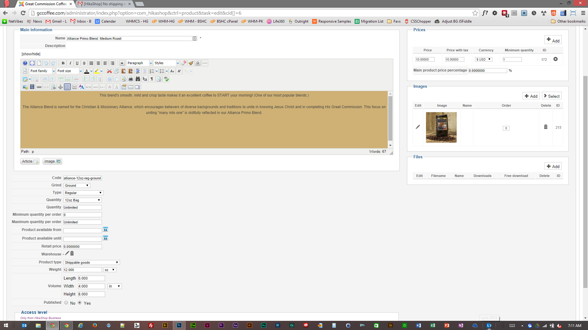Open the Grind dropdown
The image size is (588, 330).
[x=77, y=185]
